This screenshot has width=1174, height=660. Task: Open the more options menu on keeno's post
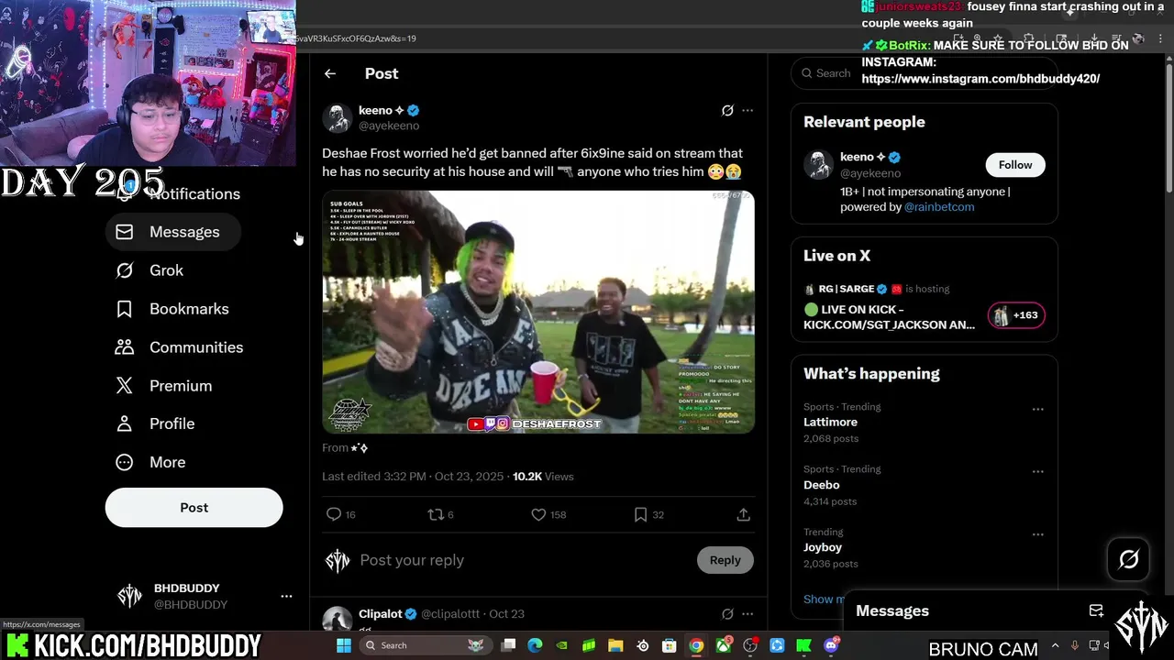[x=748, y=110]
